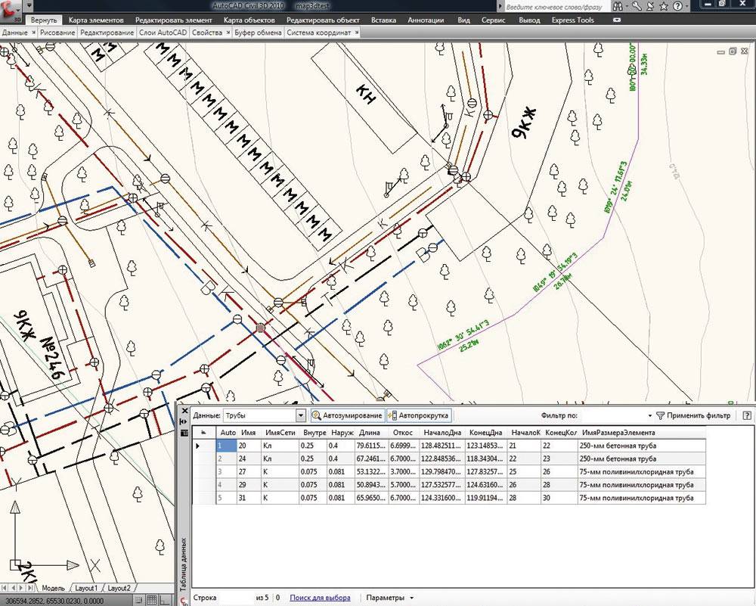Open the data table palette properties icon
Image resolution: width=756 pixels, height=606 pixels.
tap(184, 433)
